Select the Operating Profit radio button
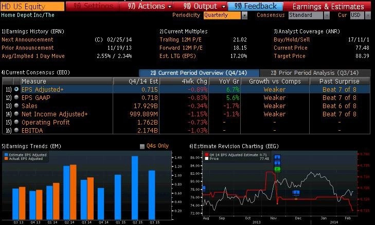The width and height of the screenshot is (375, 225). point(16,122)
